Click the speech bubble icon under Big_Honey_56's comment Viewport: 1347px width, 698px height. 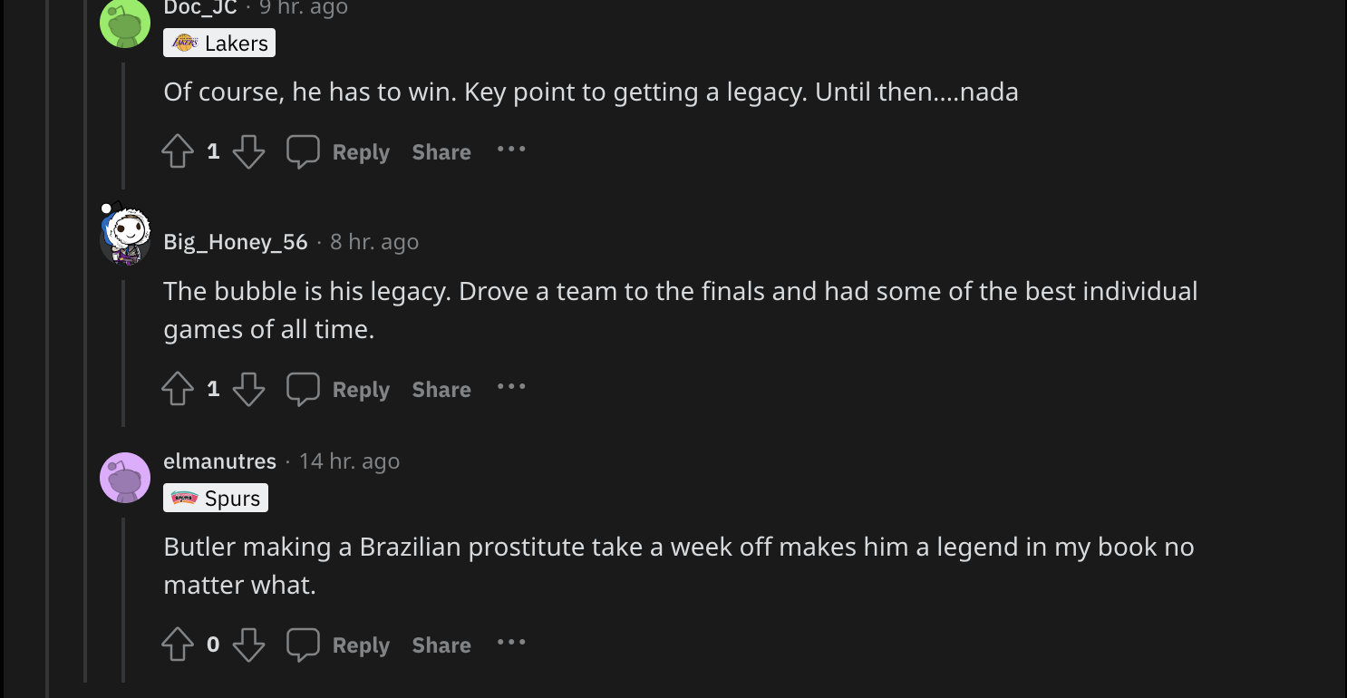[303, 389]
